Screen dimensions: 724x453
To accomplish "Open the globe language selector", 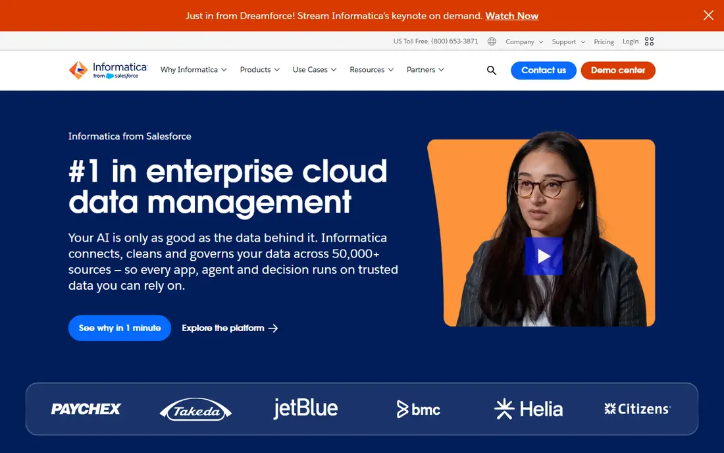I will tap(492, 41).
